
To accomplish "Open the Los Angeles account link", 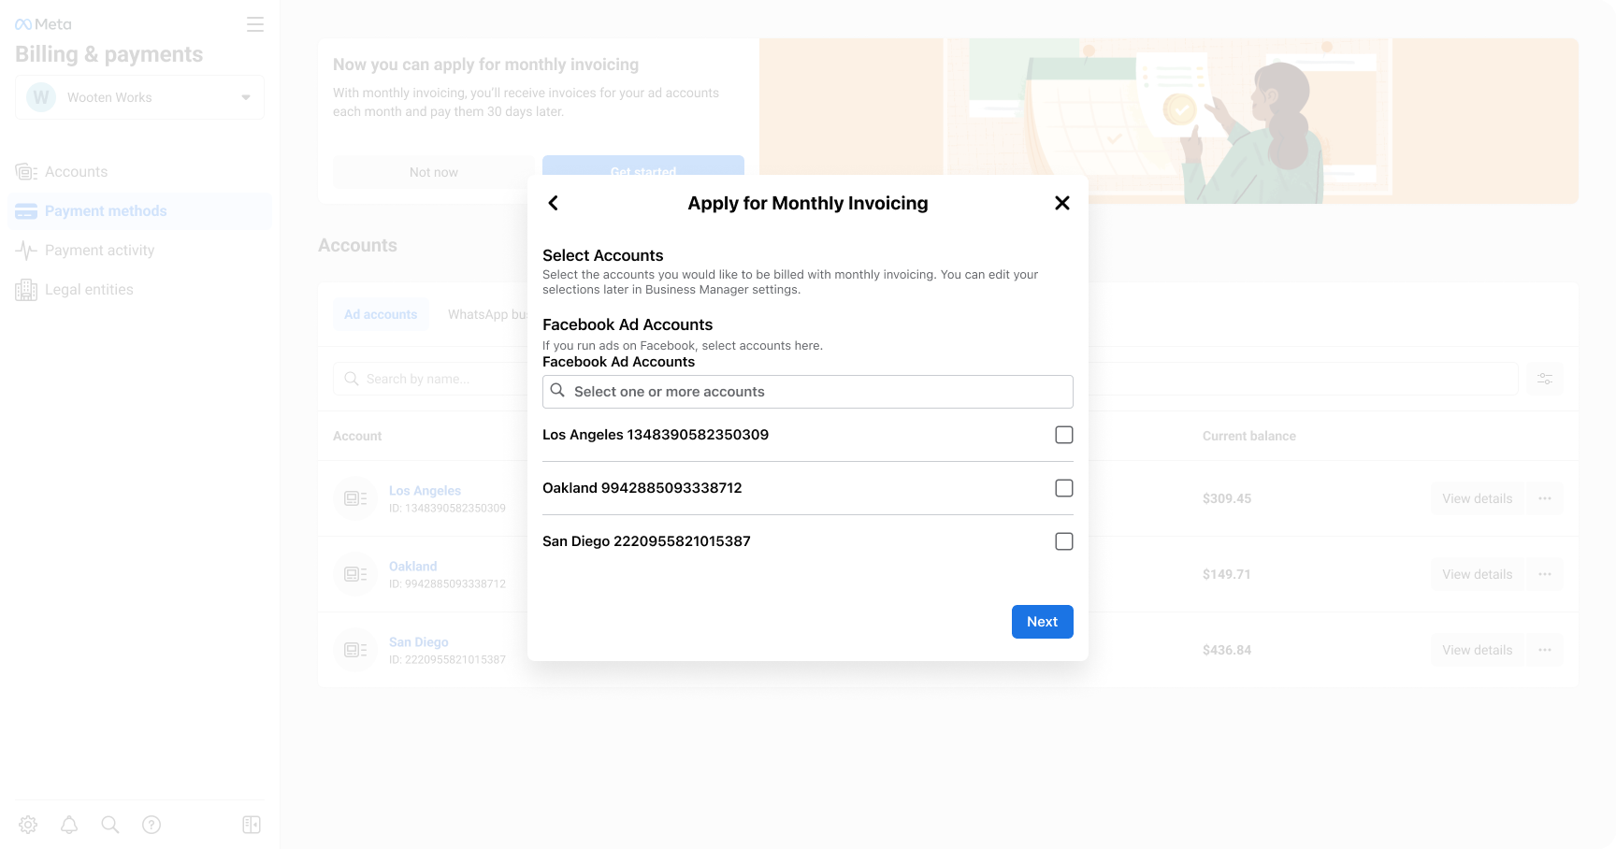I will [x=425, y=491].
